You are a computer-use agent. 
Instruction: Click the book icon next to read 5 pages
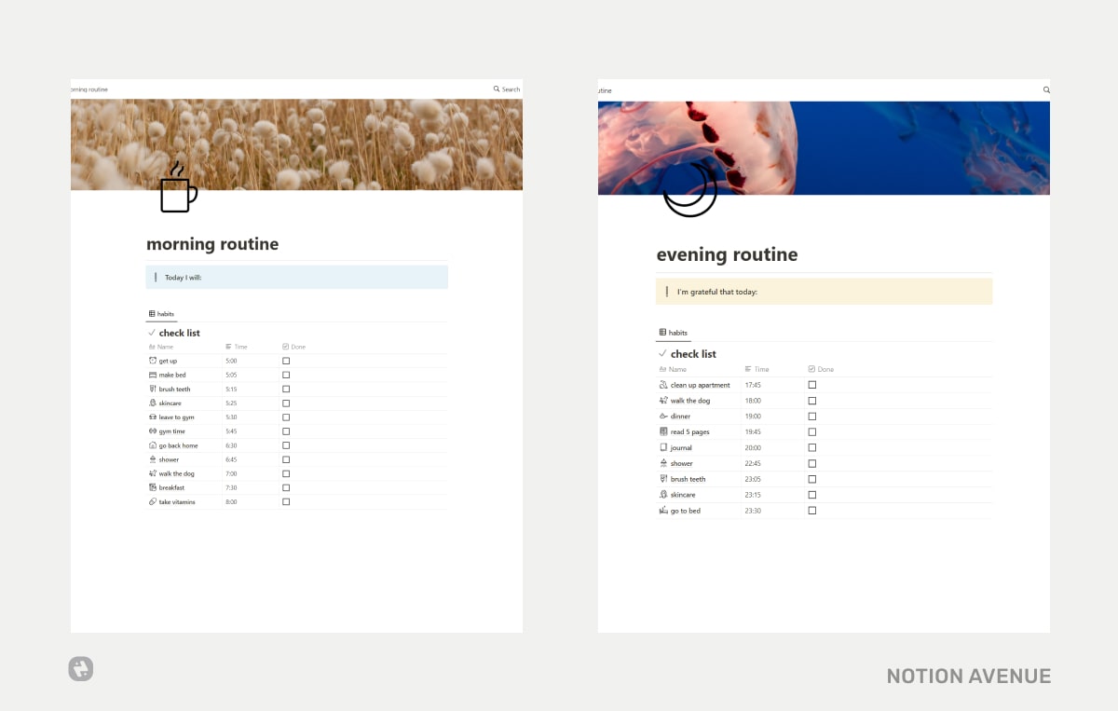[x=661, y=431]
